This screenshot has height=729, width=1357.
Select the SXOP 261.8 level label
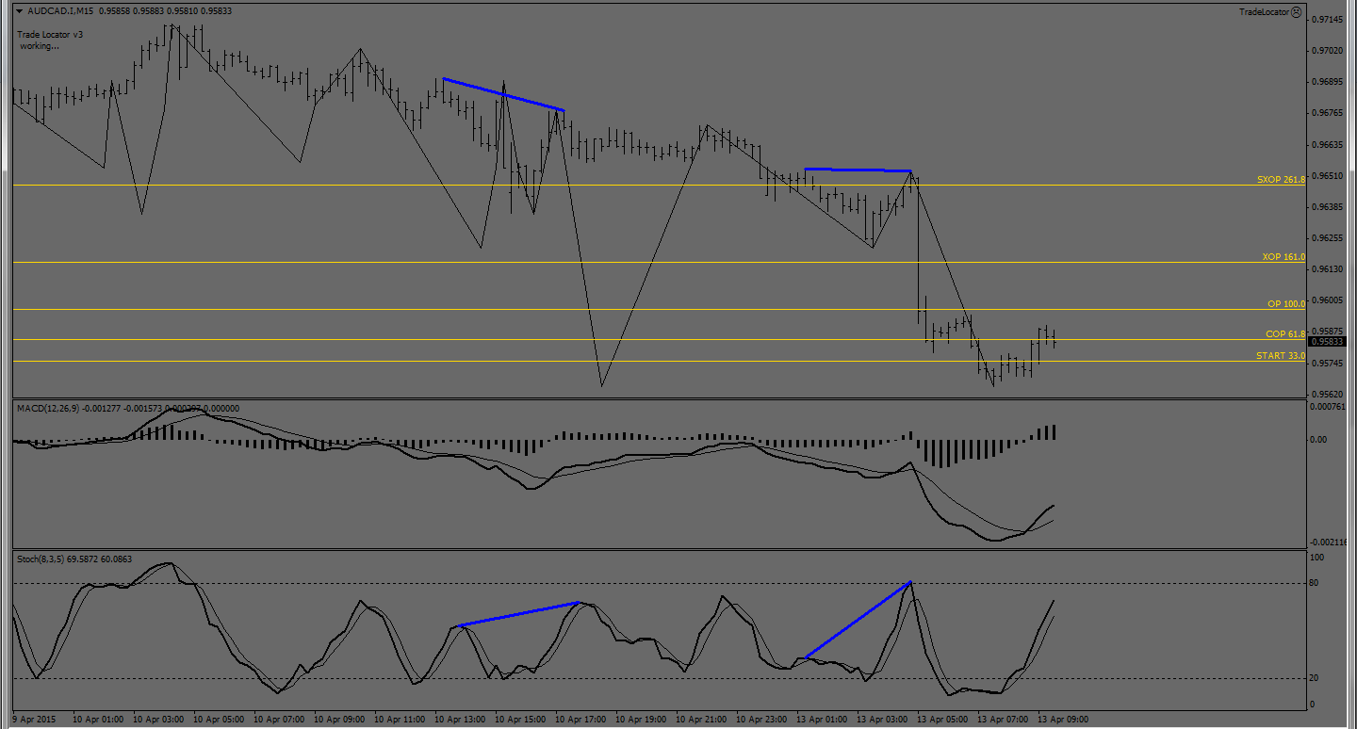click(1281, 179)
